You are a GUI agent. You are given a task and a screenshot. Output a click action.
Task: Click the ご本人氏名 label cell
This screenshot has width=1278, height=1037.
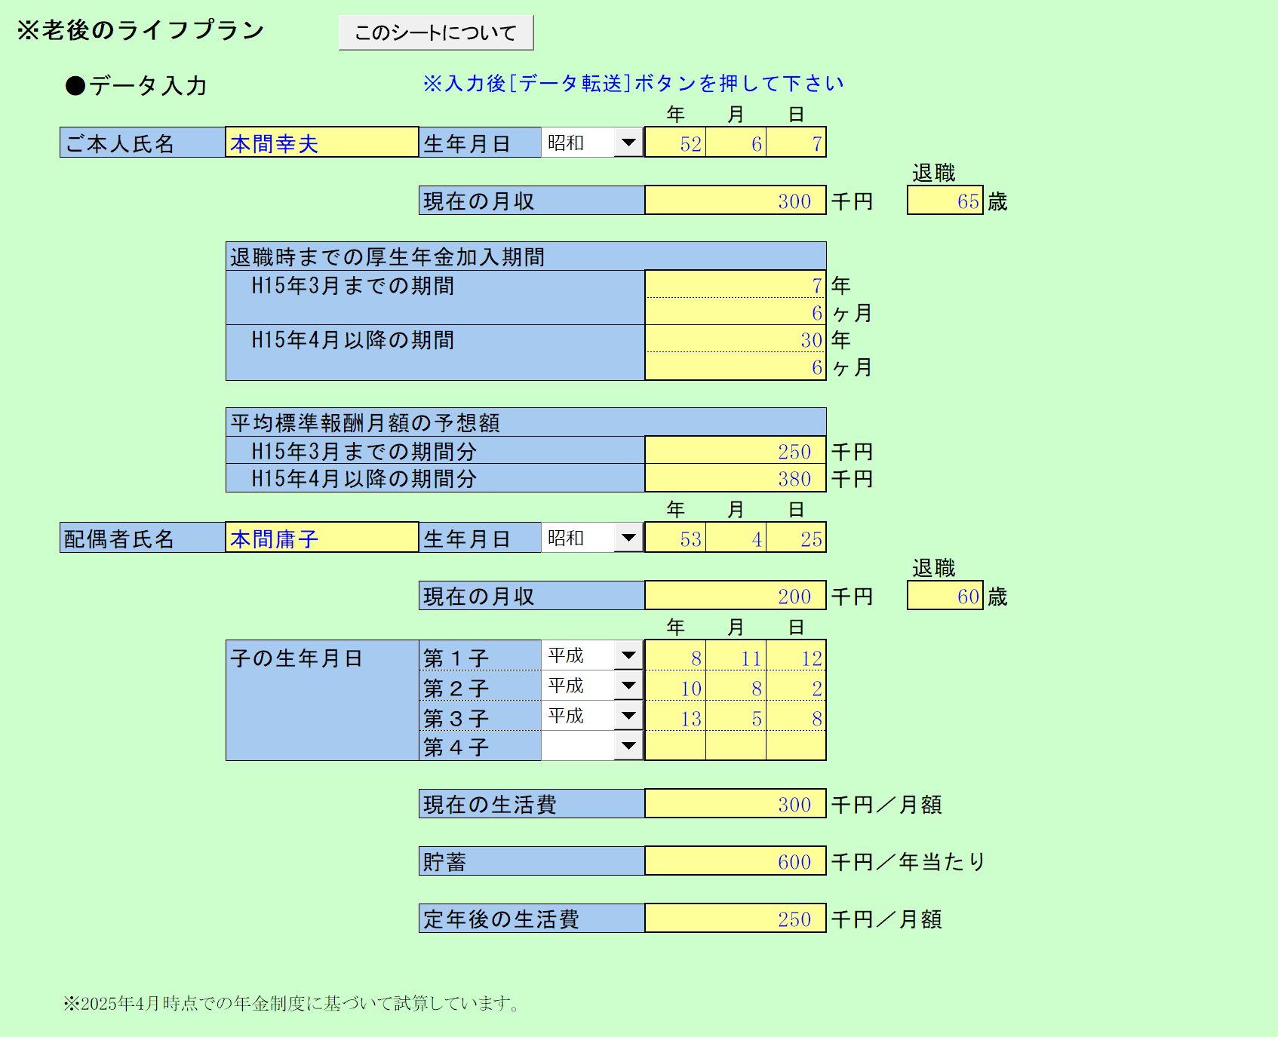click(x=143, y=143)
